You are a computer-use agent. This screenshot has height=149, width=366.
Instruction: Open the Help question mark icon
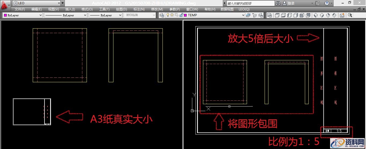pos(327,3)
